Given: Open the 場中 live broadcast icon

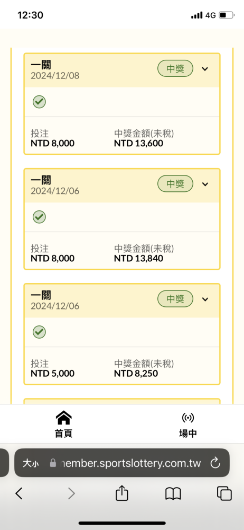Looking at the screenshot, I should [187, 418].
